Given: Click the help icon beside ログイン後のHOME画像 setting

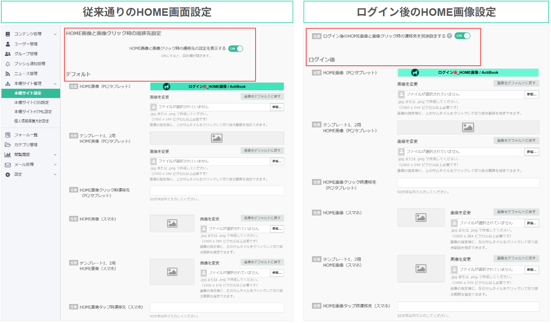Looking at the screenshot, I should [x=449, y=36].
